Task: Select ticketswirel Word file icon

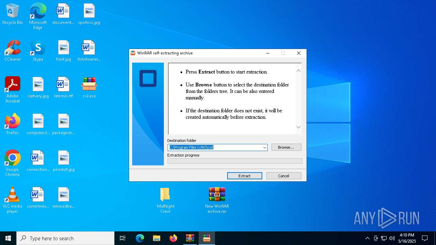Action: (89, 51)
